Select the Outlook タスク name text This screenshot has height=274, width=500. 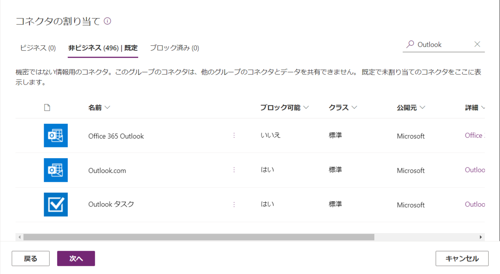pyautogui.click(x=111, y=204)
